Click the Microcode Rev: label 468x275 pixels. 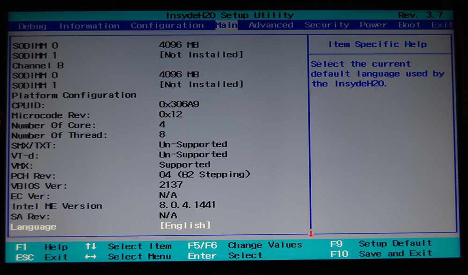pyautogui.click(x=51, y=115)
